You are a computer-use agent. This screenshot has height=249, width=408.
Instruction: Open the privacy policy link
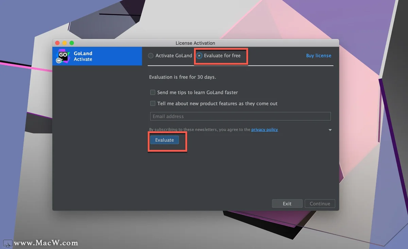point(265,130)
